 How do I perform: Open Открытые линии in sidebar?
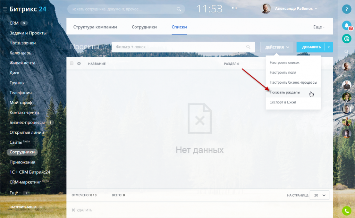[27, 132]
